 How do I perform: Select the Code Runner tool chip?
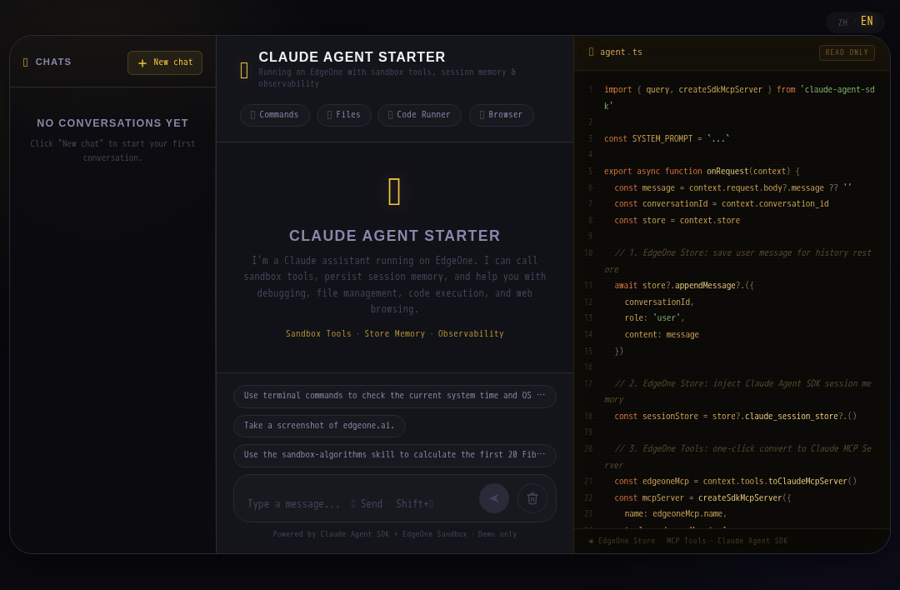pos(419,115)
